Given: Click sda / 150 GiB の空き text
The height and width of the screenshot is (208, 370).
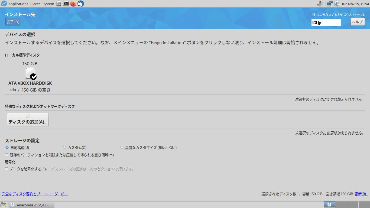Looking at the screenshot, I should (30, 90).
